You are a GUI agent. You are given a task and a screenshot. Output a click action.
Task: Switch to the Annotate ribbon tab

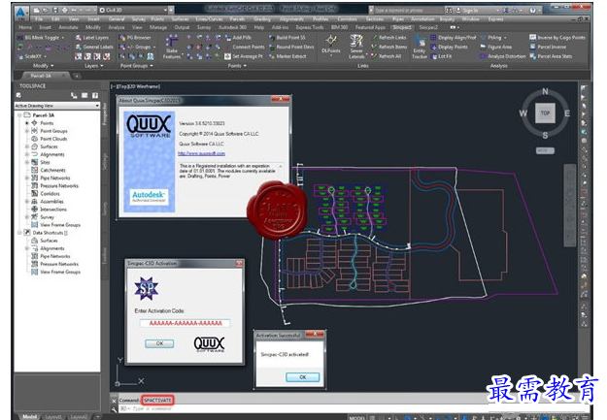[68, 27]
